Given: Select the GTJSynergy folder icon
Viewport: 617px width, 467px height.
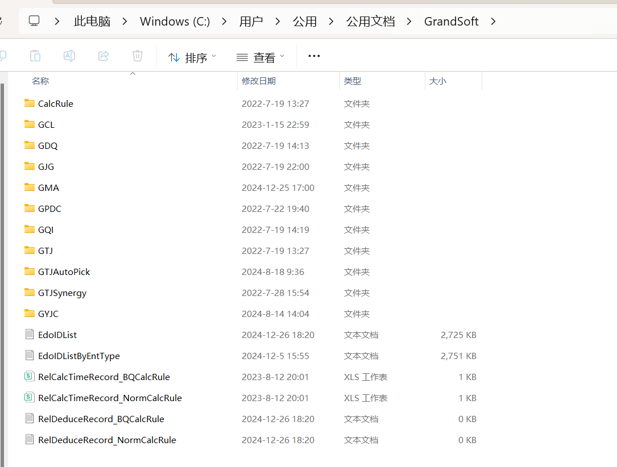Looking at the screenshot, I should coord(30,293).
